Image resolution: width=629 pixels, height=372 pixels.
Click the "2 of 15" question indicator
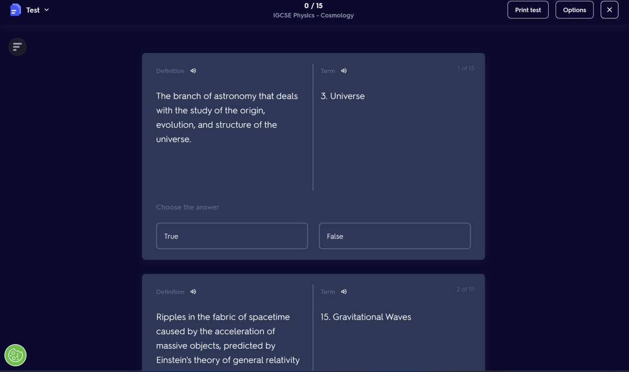click(x=465, y=289)
